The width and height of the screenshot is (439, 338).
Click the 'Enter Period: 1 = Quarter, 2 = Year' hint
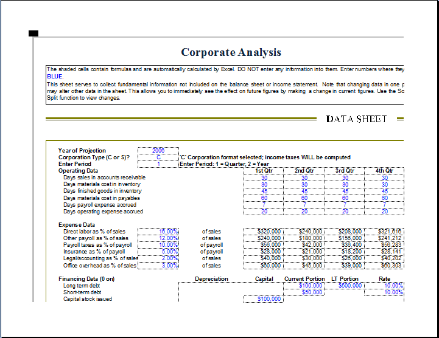(224, 164)
